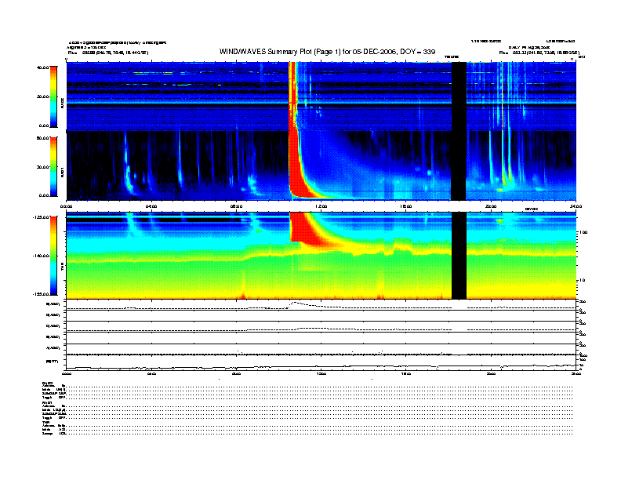Select the 20.00 label on RAD2 scale
The height and width of the screenshot is (480, 621).
coord(42,96)
